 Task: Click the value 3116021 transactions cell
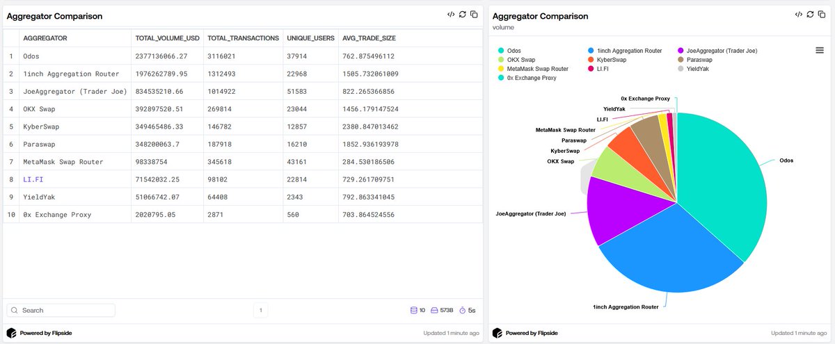[223, 56]
